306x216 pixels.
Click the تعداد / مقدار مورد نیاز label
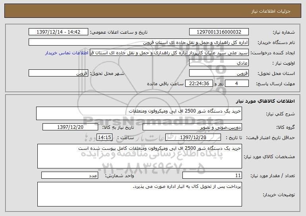pos(273,176)
